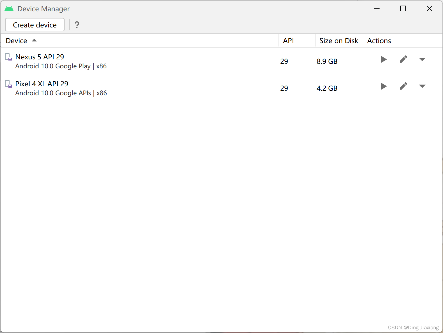Launch the Pixel 4 XL API 29 emulator
Image resolution: width=443 pixels, height=333 pixels.
(x=384, y=86)
